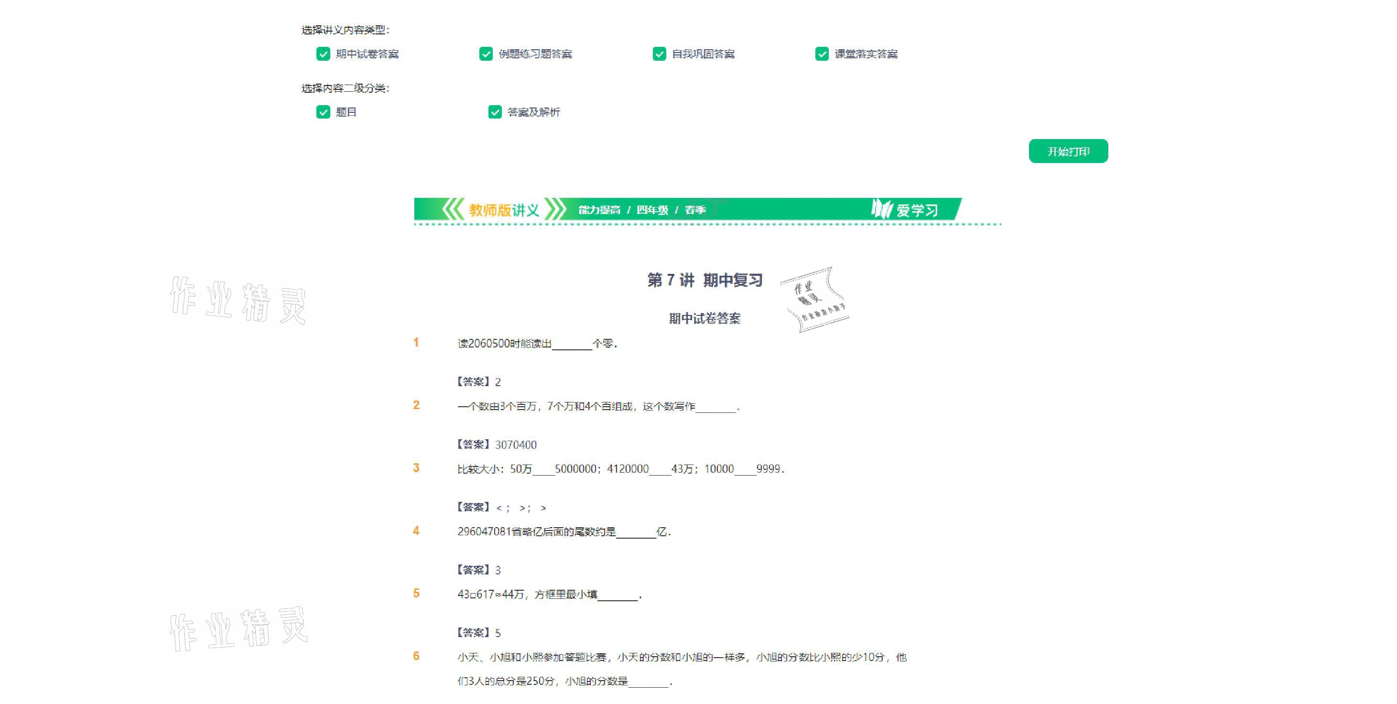Viewport: 1397px width, 704px height.
Task: Disable the 课堂落实答案 checkbox
Action: click(822, 54)
